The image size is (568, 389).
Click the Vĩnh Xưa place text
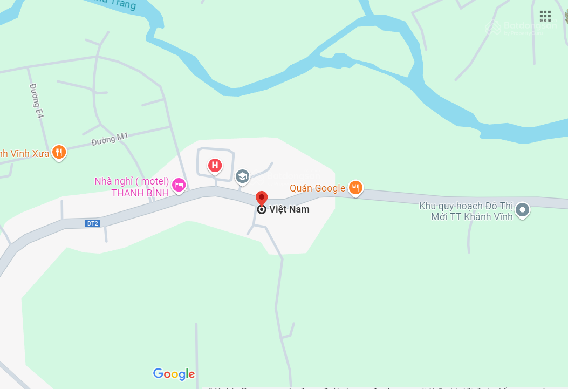pos(25,154)
